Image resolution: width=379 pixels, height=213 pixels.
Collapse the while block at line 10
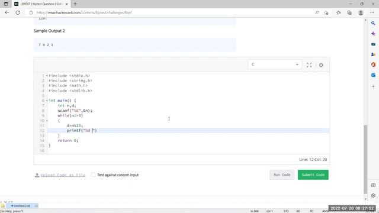pos(47,121)
